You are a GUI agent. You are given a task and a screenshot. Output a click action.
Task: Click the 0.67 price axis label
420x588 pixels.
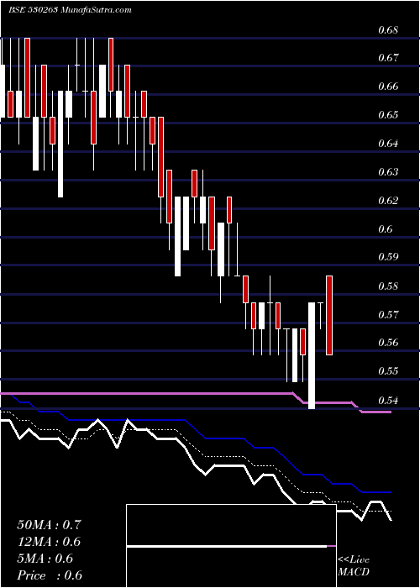click(x=387, y=58)
